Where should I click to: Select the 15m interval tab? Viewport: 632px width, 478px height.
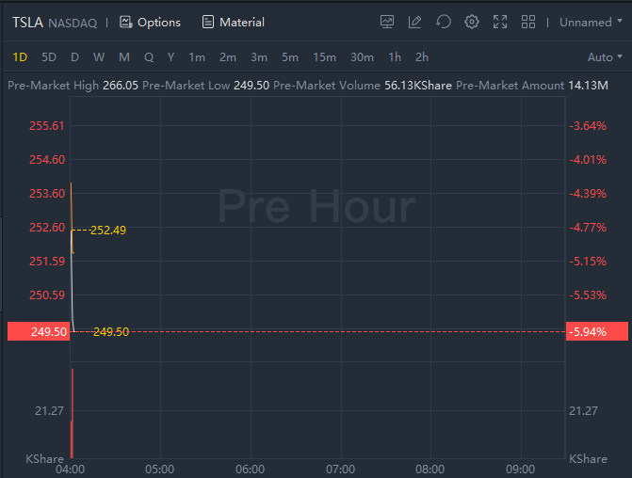324,57
